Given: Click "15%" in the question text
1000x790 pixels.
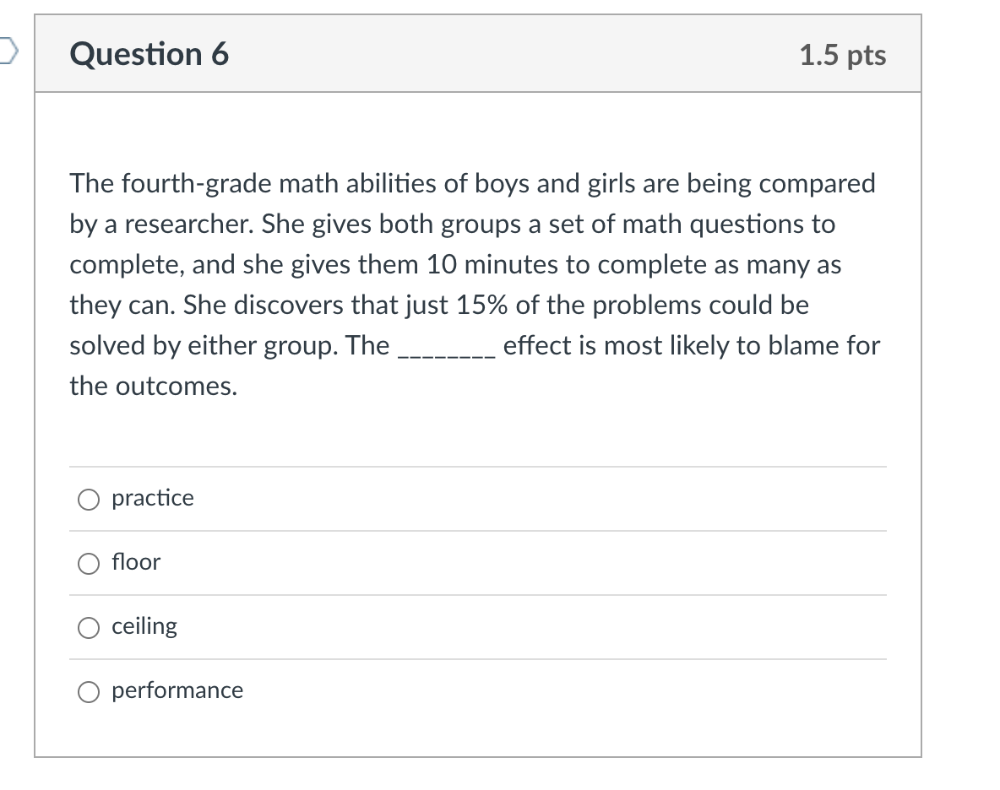Looking at the screenshot, I should click(482, 306).
